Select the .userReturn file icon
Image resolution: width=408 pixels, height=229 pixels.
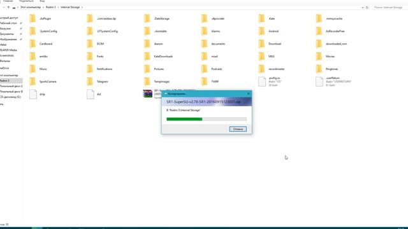[x=319, y=81]
